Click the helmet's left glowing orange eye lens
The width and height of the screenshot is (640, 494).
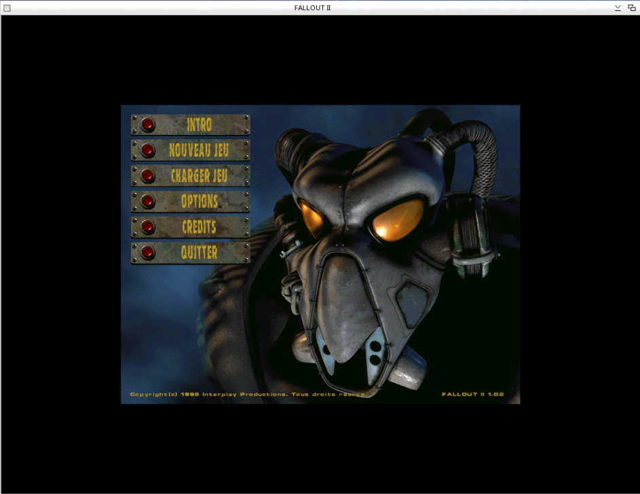(314, 215)
